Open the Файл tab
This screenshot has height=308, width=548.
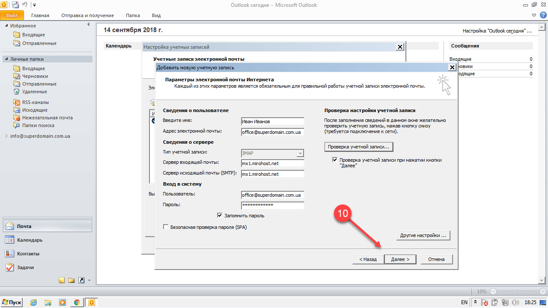[12, 15]
